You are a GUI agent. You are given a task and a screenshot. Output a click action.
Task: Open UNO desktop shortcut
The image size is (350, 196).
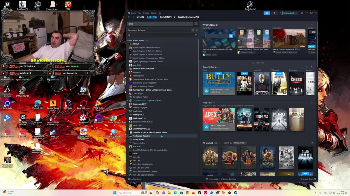pyautogui.click(x=68, y=5)
